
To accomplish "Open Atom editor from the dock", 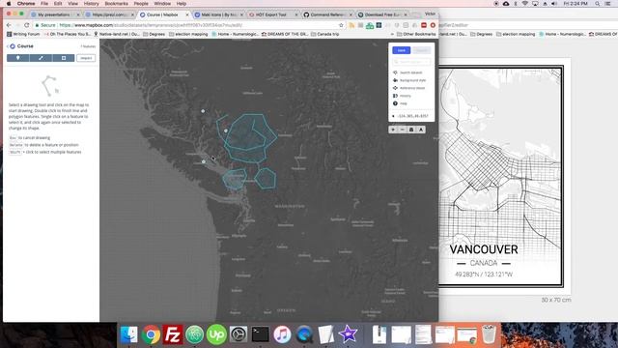I will 195,334.
